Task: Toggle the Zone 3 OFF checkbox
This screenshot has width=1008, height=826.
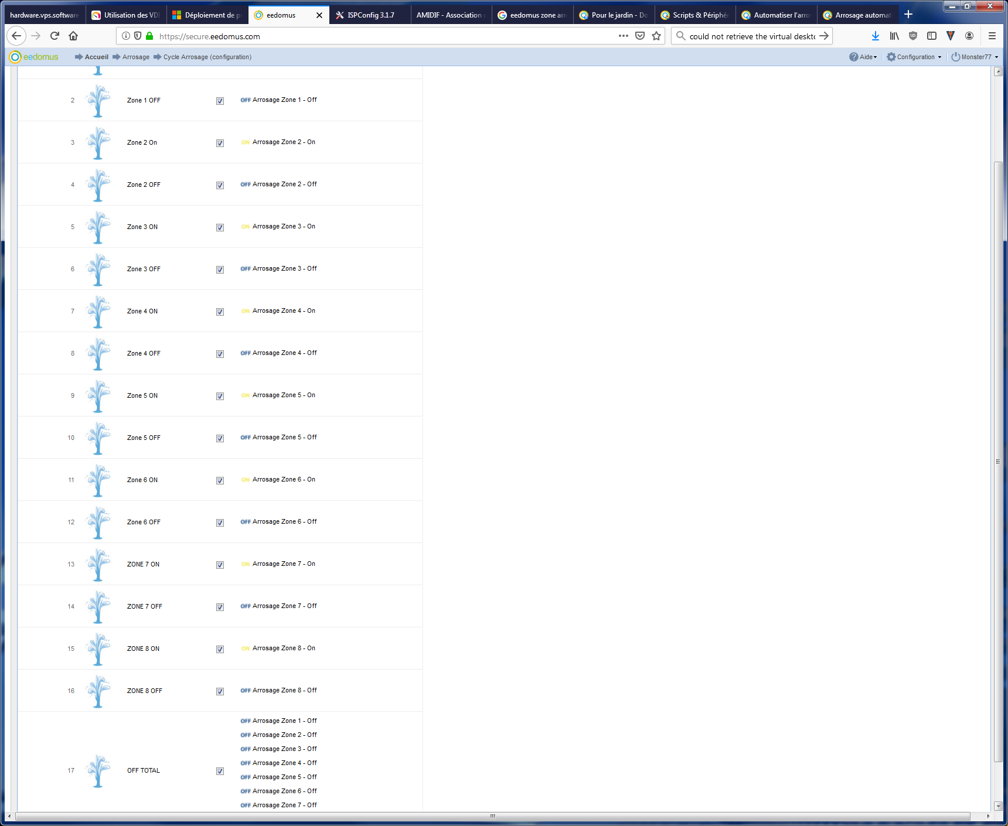Action: [220, 269]
